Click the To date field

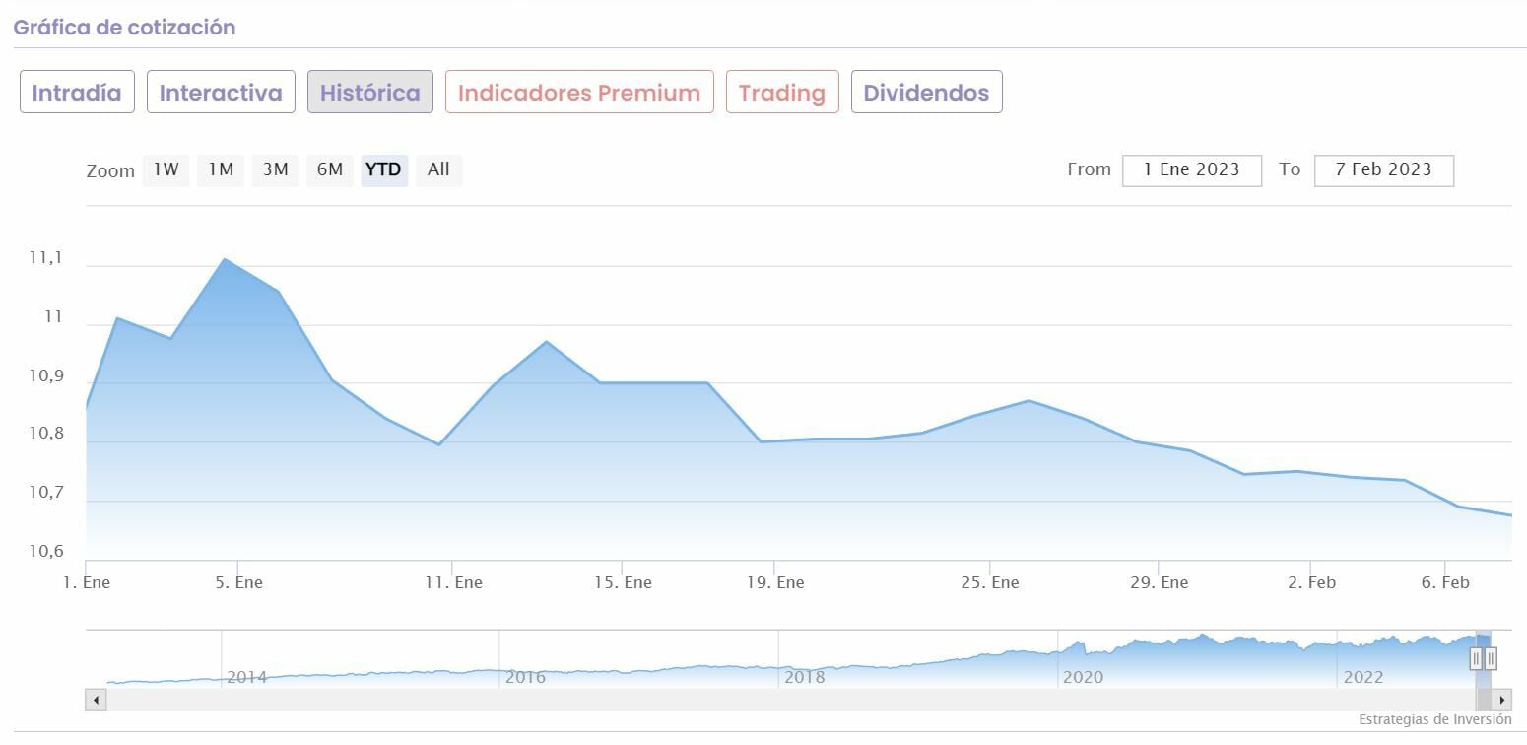1383,169
